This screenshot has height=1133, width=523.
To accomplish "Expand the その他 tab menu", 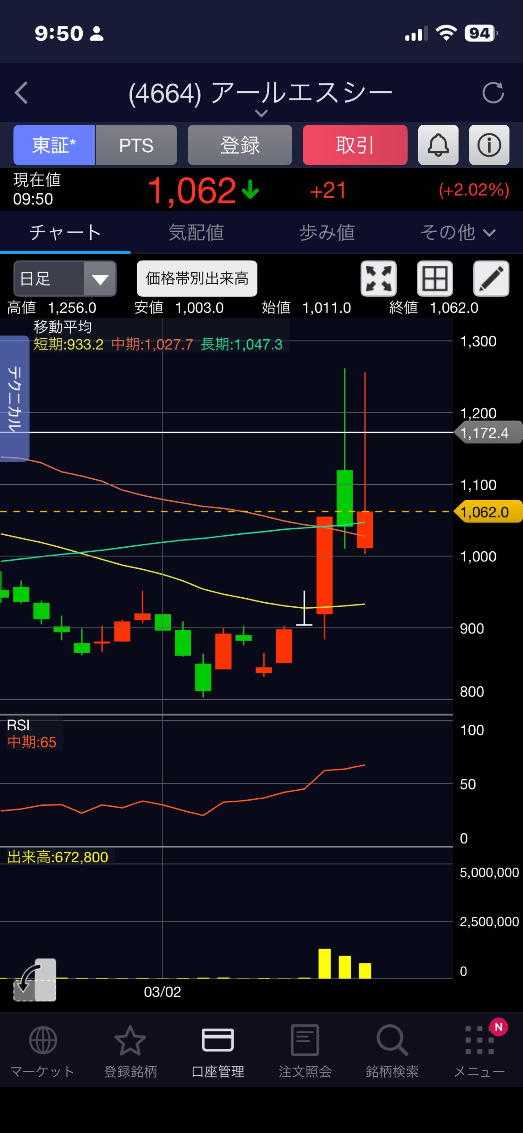I will [457, 232].
